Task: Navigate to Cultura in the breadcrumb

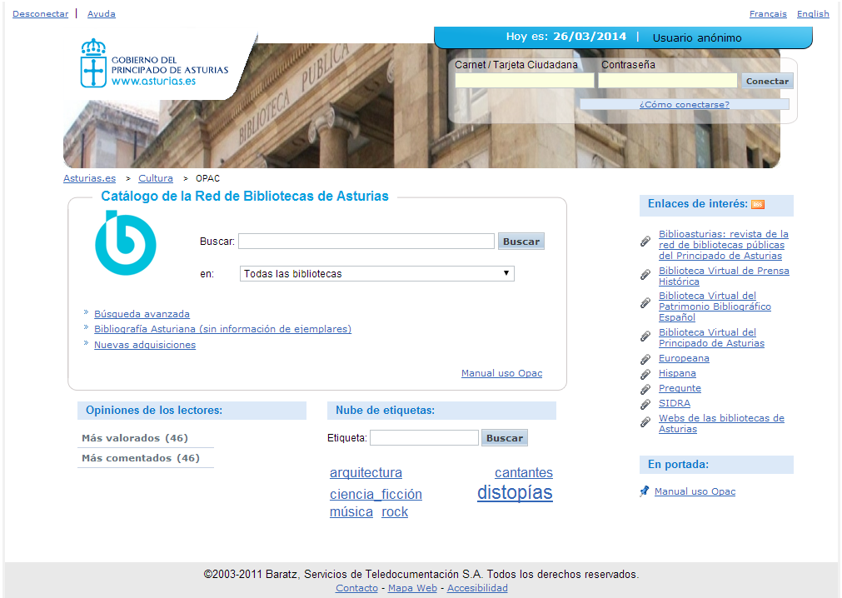Action: [x=156, y=178]
